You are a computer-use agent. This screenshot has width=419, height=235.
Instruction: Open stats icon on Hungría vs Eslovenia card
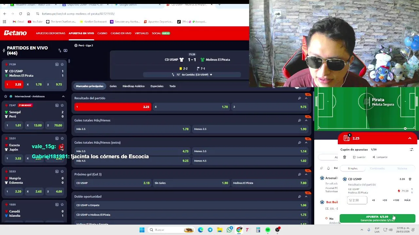(x=57, y=171)
